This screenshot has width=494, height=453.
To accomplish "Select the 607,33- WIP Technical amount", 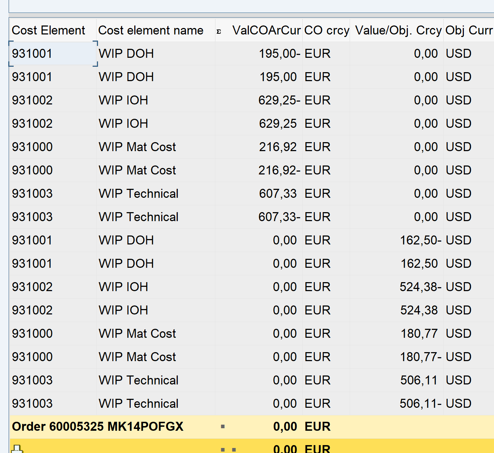I will pos(279,217).
